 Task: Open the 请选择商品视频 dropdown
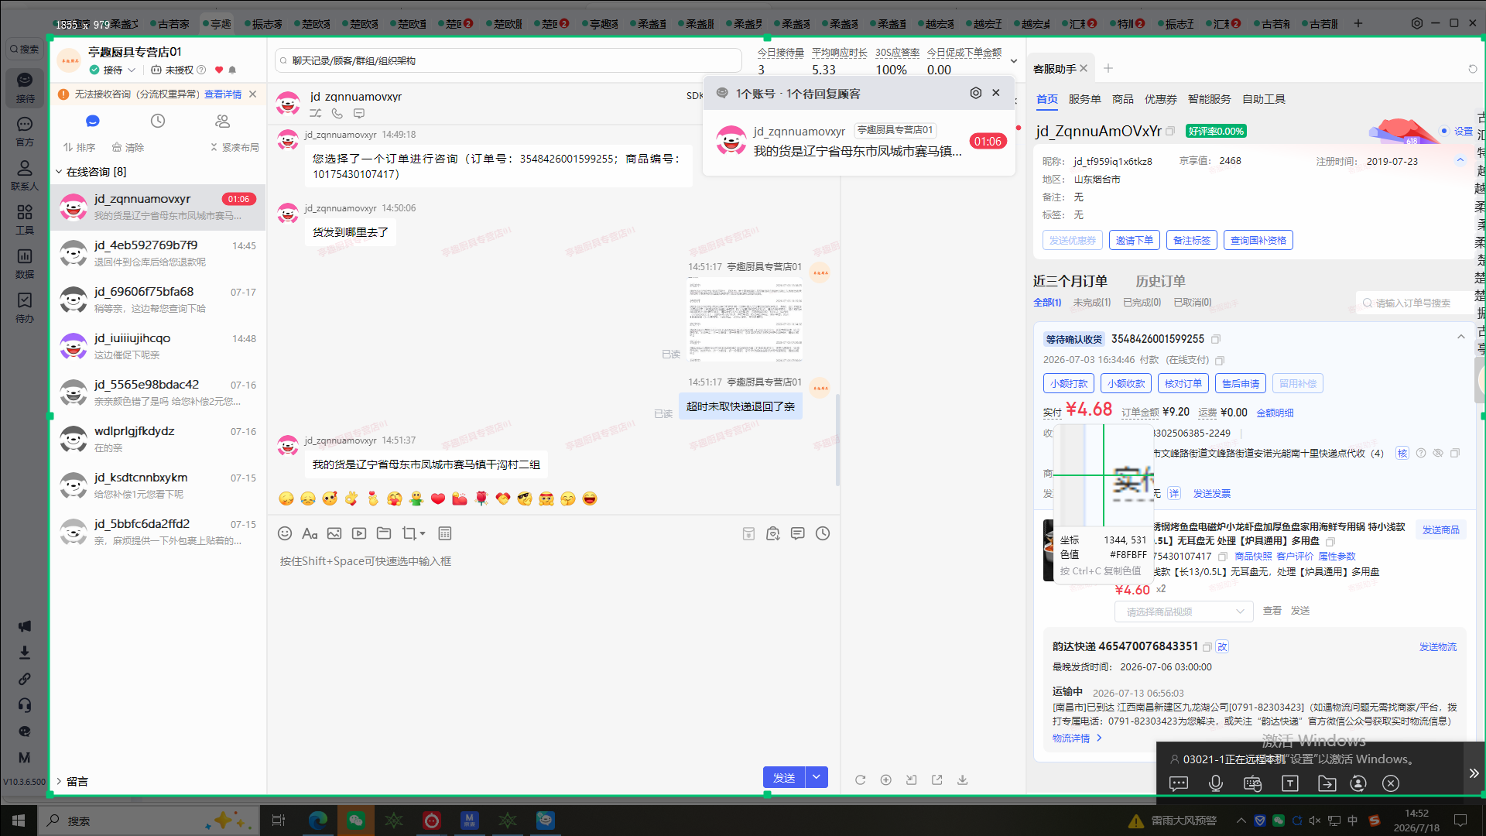tap(1183, 612)
